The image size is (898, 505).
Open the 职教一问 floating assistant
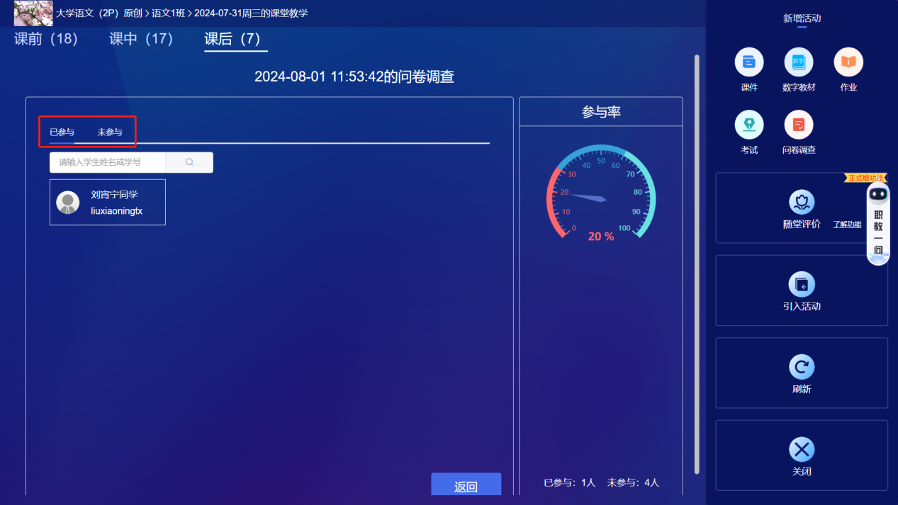click(x=877, y=223)
